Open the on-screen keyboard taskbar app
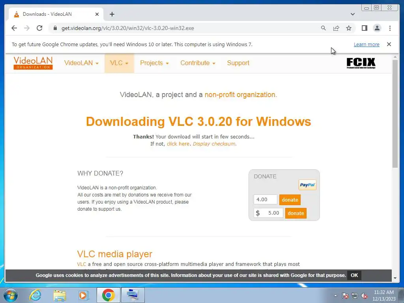 pos(133,295)
